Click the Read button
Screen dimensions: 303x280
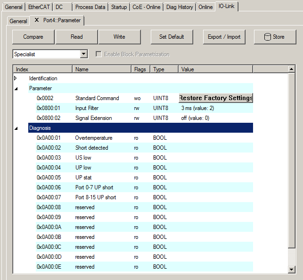pyautogui.click(x=76, y=37)
